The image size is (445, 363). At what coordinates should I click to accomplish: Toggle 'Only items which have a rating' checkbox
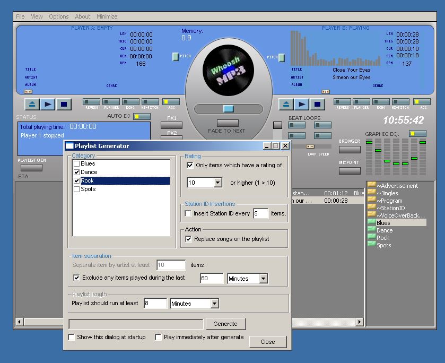(x=190, y=165)
